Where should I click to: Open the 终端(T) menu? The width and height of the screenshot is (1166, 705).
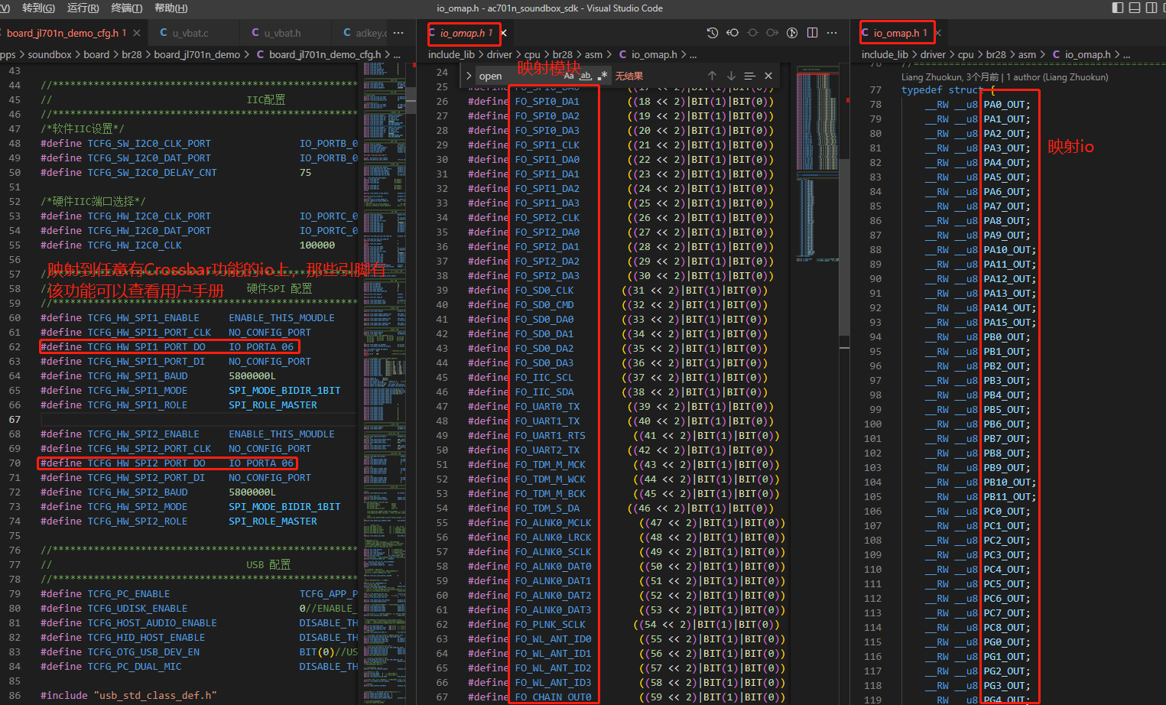(127, 8)
